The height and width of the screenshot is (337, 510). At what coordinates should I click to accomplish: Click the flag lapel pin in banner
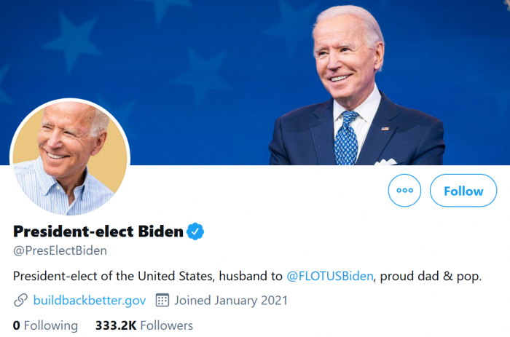(x=385, y=129)
